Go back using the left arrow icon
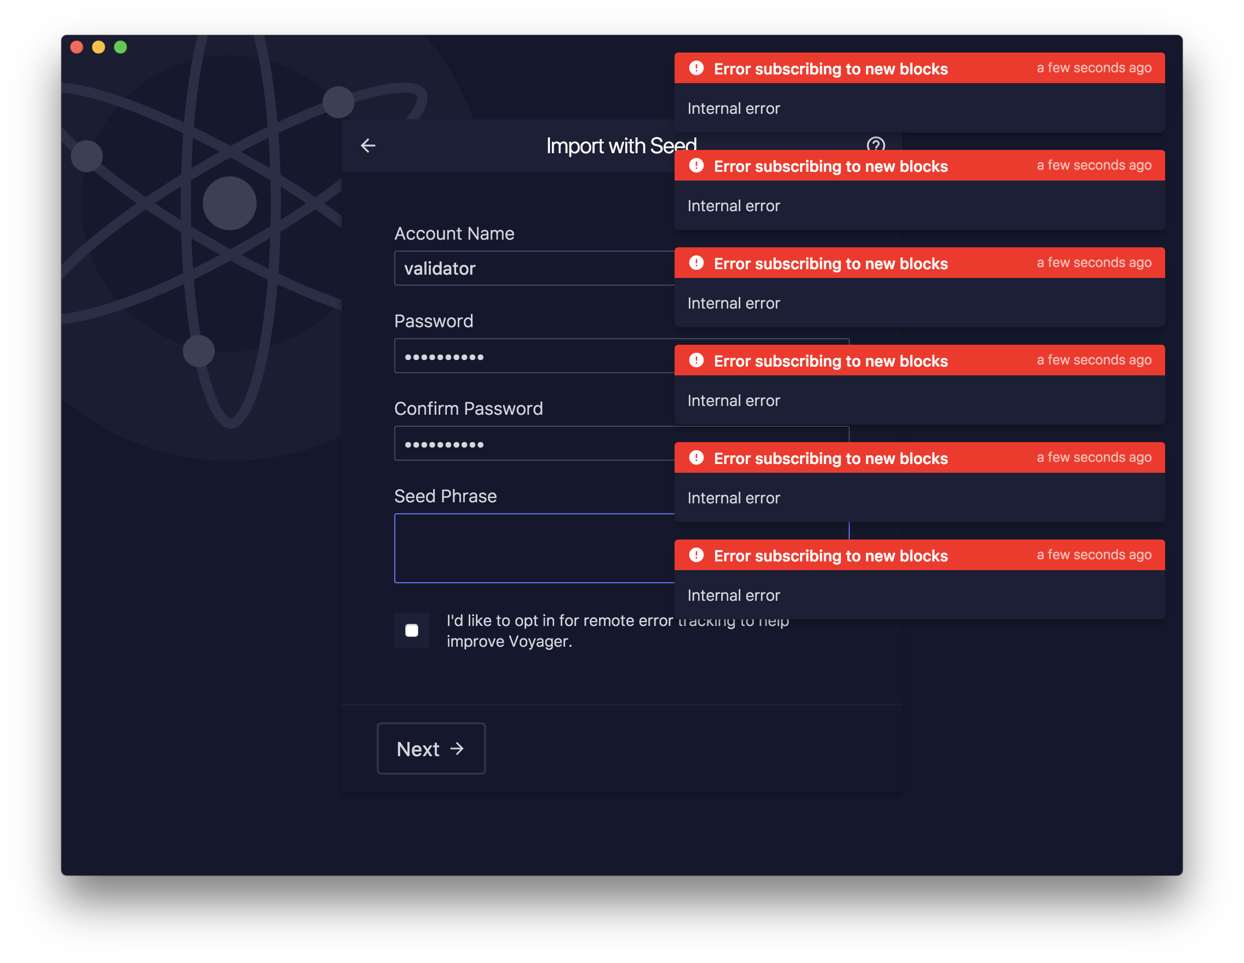 click(368, 146)
